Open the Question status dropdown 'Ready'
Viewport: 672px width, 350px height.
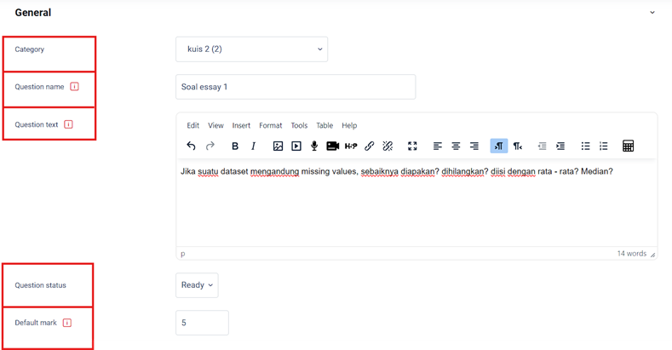[x=197, y=285]
